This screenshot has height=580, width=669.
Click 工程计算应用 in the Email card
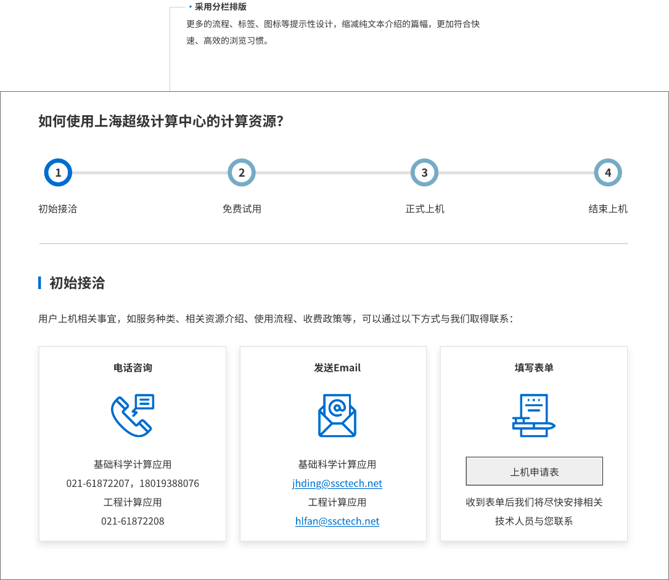coord(337,502)
